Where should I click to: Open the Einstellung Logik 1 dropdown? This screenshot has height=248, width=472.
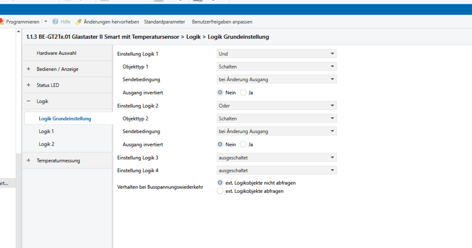(x=277, y=54)
